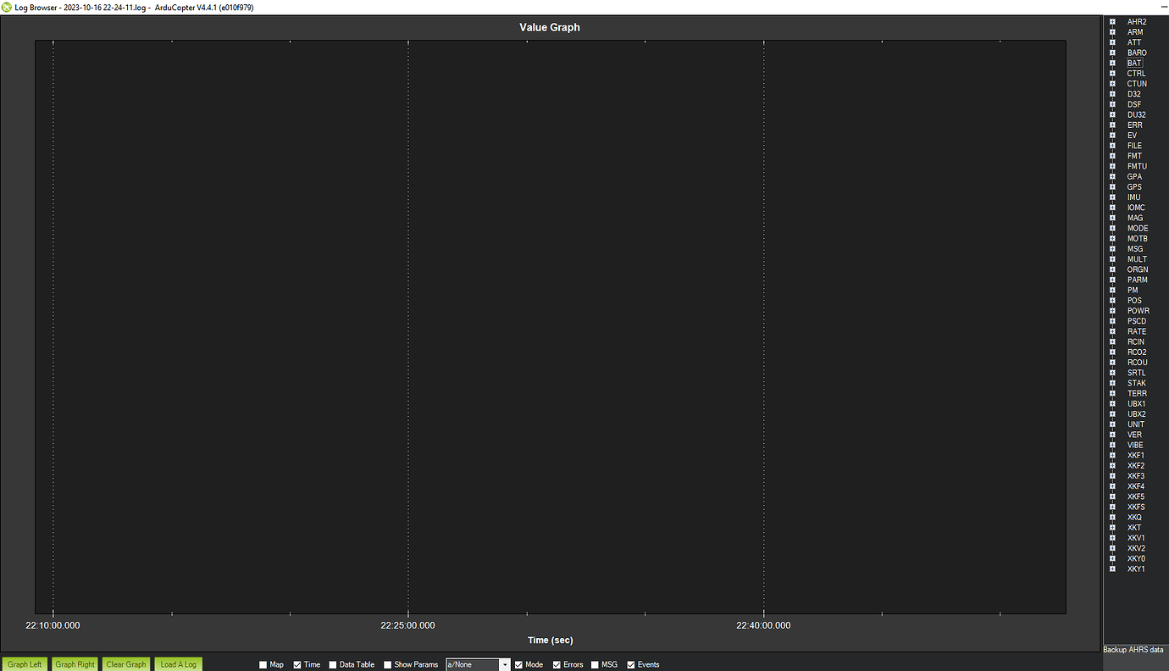
Task: Disable the Errors checkbox
Action: coord(557,665)
